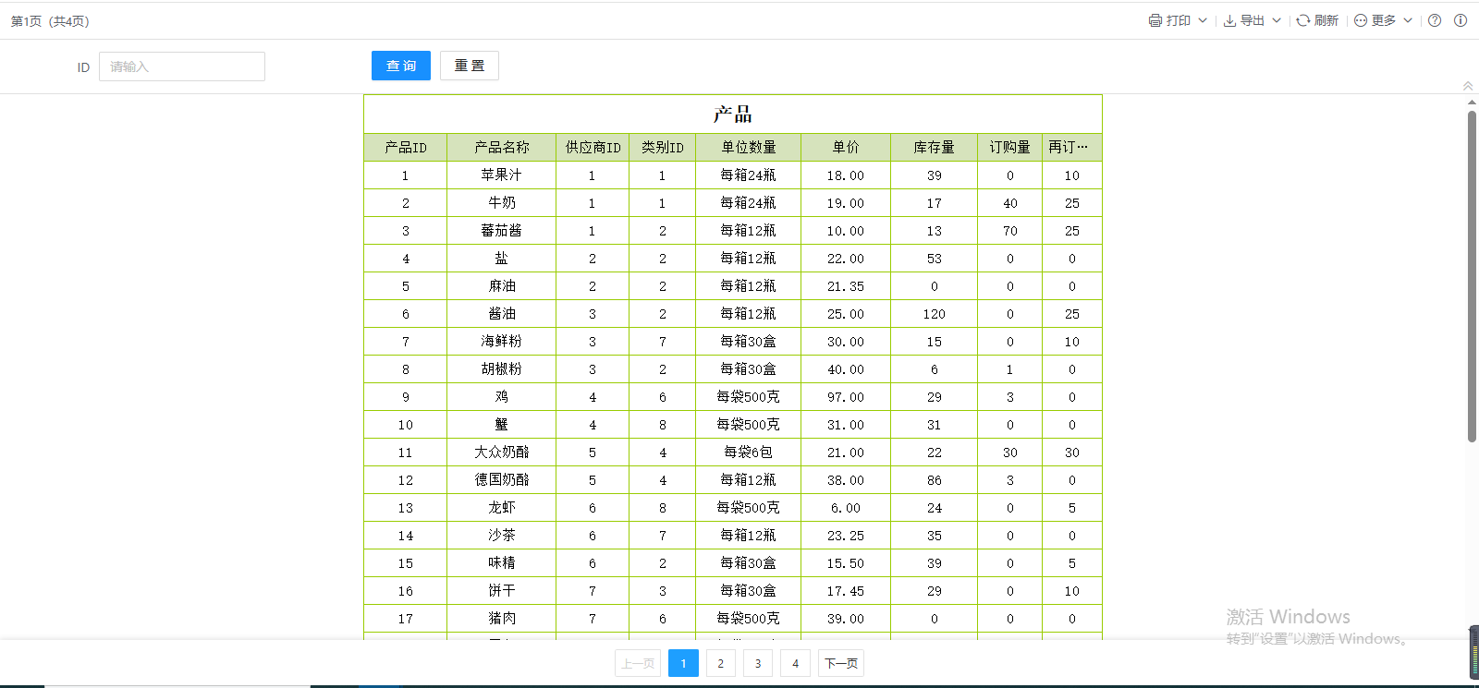
Task: Go to page 3
Action: click(758, 663)
